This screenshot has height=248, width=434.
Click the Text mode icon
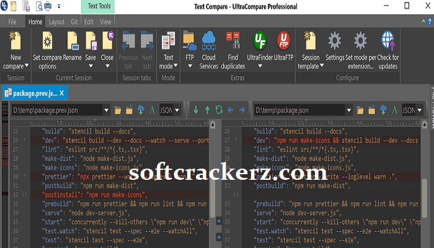[168, 41]
